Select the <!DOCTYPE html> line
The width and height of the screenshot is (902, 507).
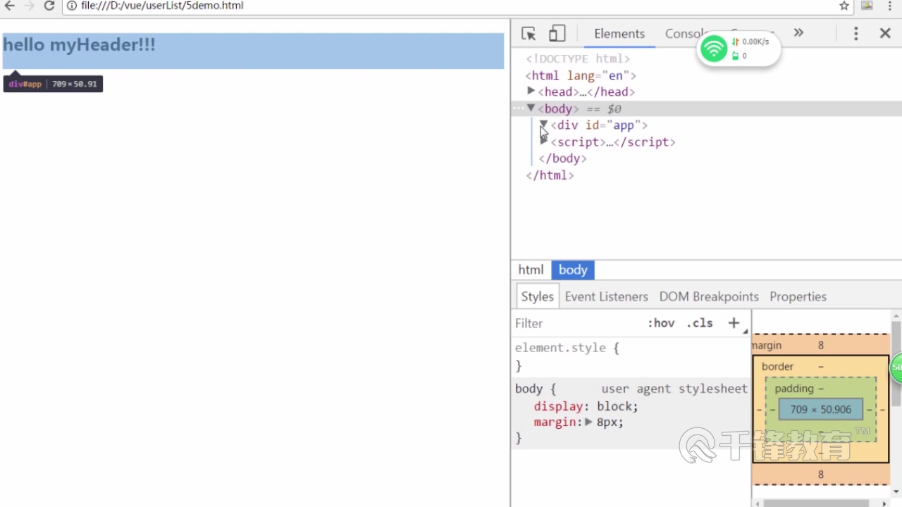coord(578,58)
